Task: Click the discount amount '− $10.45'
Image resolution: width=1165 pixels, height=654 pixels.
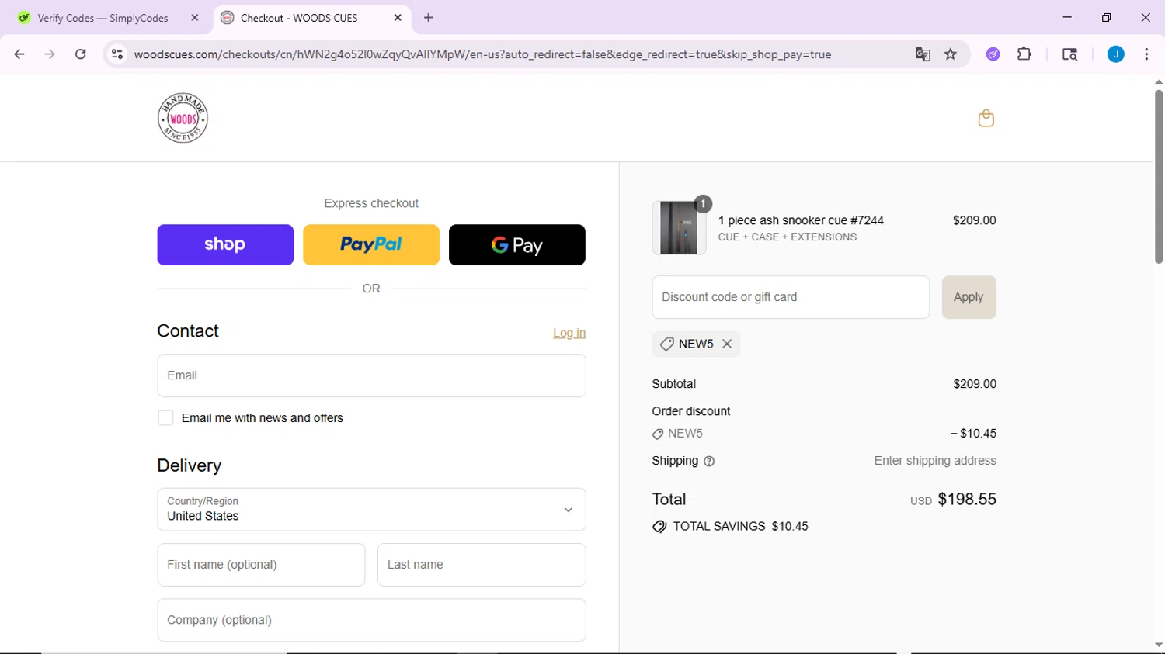Action: point(973,434)
